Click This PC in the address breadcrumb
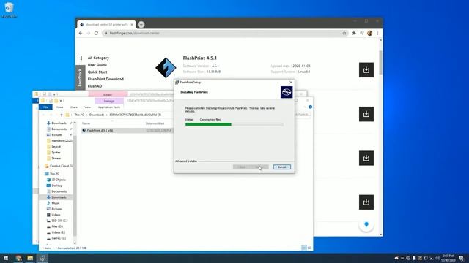 point(79,115)
